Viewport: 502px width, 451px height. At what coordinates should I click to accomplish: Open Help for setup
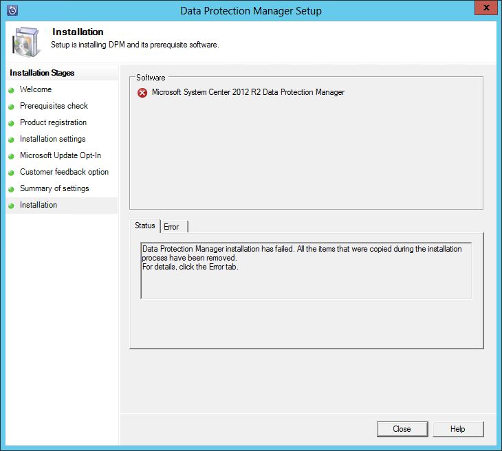tap(458, 429)
